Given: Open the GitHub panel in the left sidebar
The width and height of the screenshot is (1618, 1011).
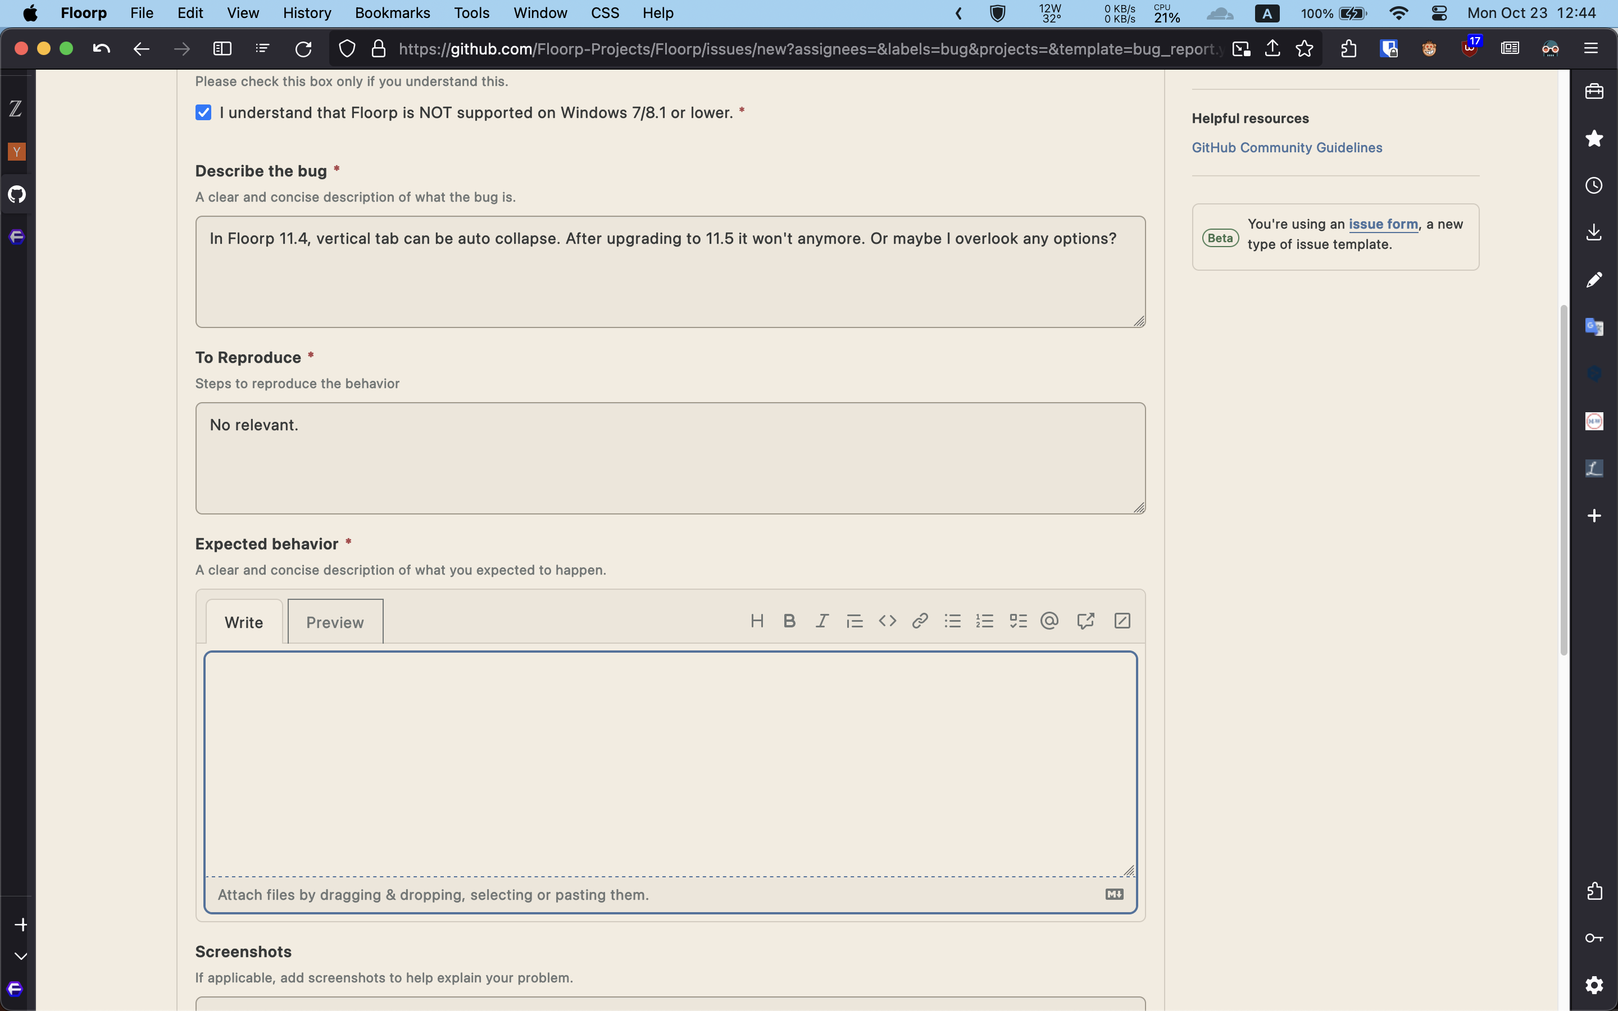Looking at the screenshot, I should (x=17, y=194).
